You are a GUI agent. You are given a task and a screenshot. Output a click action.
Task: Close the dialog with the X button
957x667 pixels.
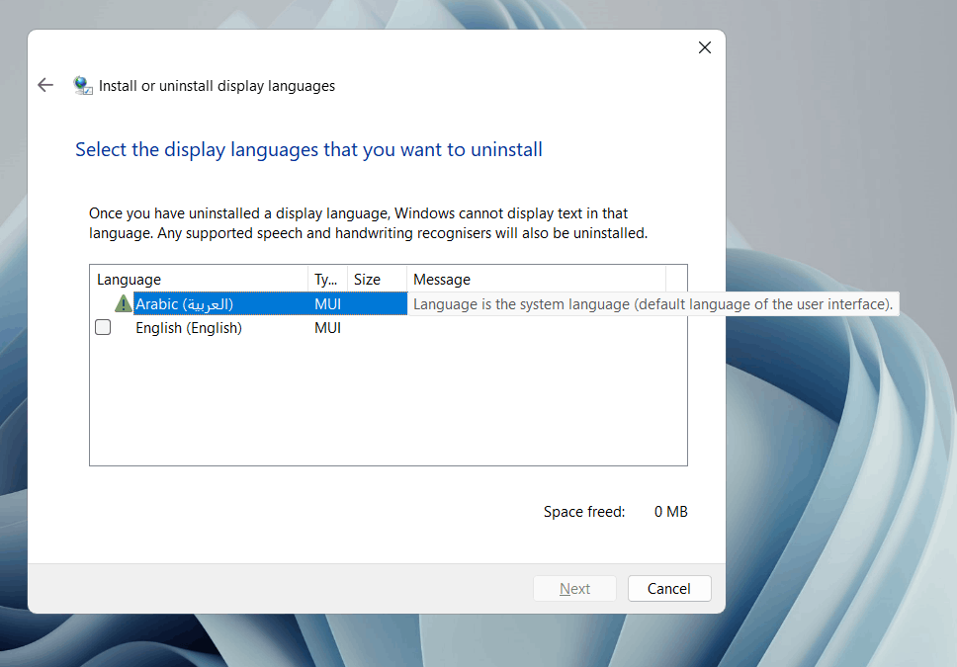click(x=704, y=47)
